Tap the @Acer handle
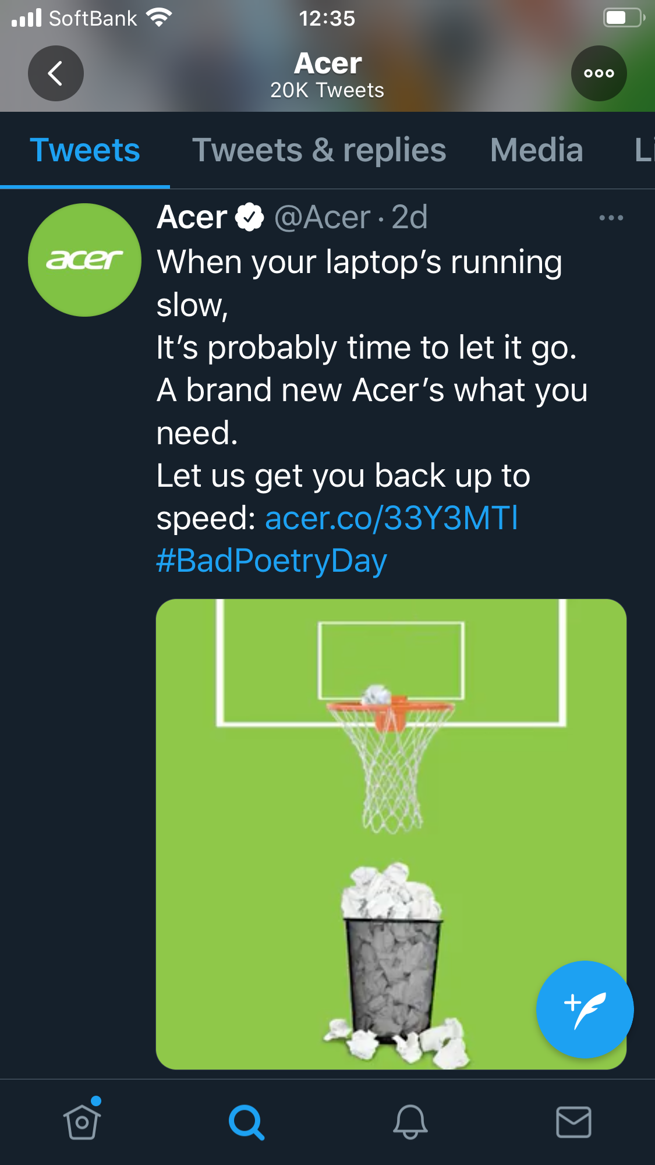 point(322,218)
